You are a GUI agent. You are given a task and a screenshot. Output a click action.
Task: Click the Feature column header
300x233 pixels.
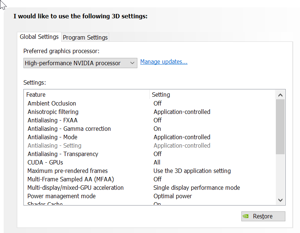[x=87, y=95]
